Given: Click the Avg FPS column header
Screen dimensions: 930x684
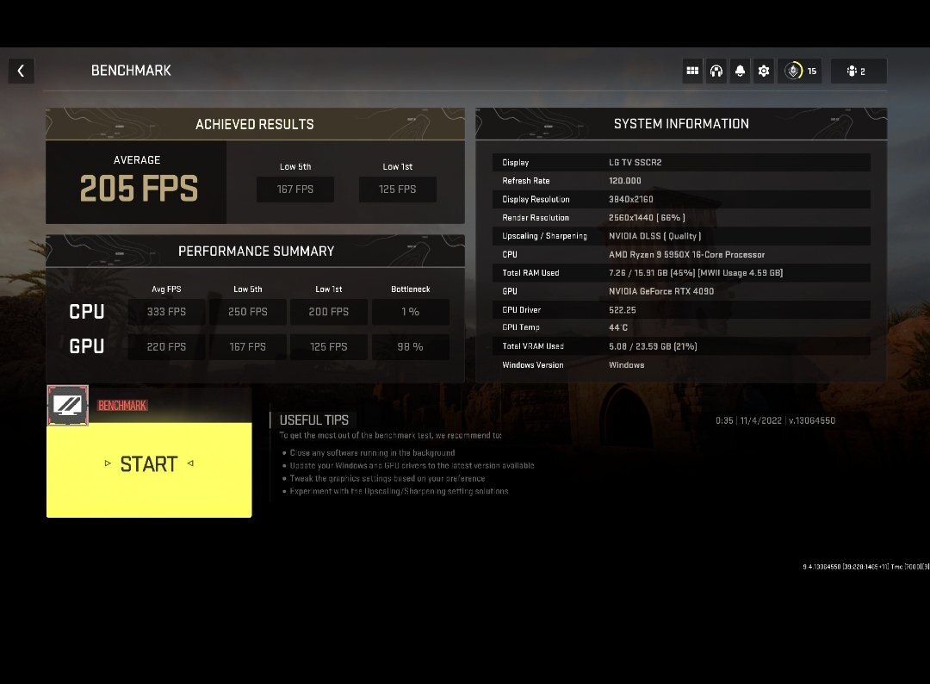Looking at the screenshot, I should point(166,289).
